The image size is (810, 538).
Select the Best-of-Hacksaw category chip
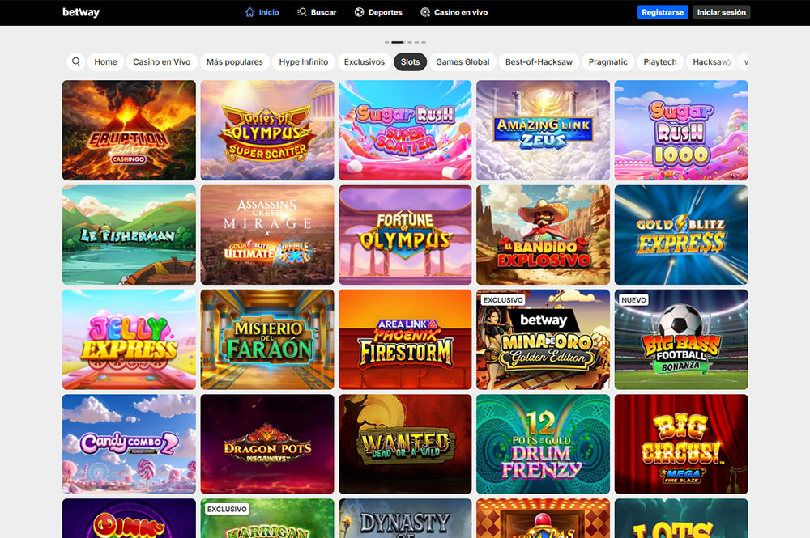(539, 62)
